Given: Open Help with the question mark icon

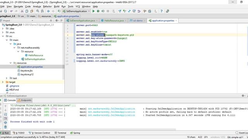Looking at the screenshot, I should coord(161,11).
